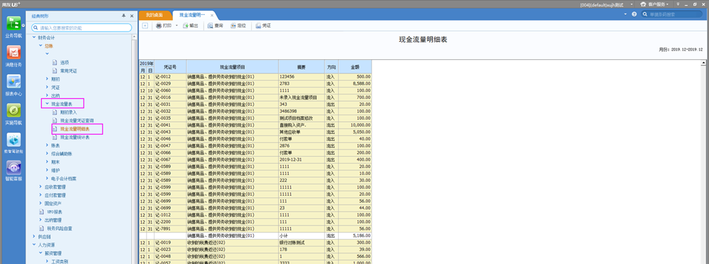Click the 现金流量项目 column header

[232, 67]
